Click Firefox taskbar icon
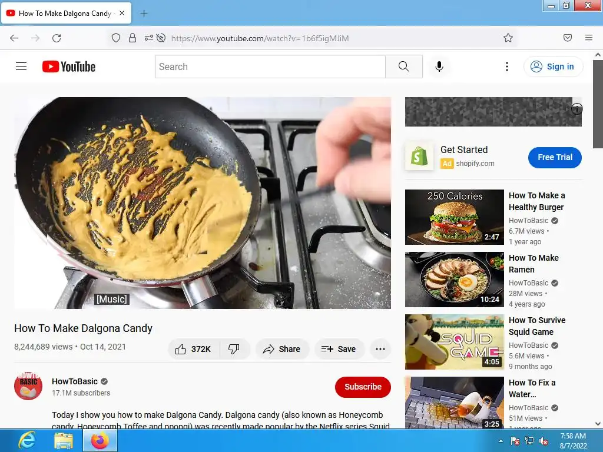603x452 pixels. point(100,440)
